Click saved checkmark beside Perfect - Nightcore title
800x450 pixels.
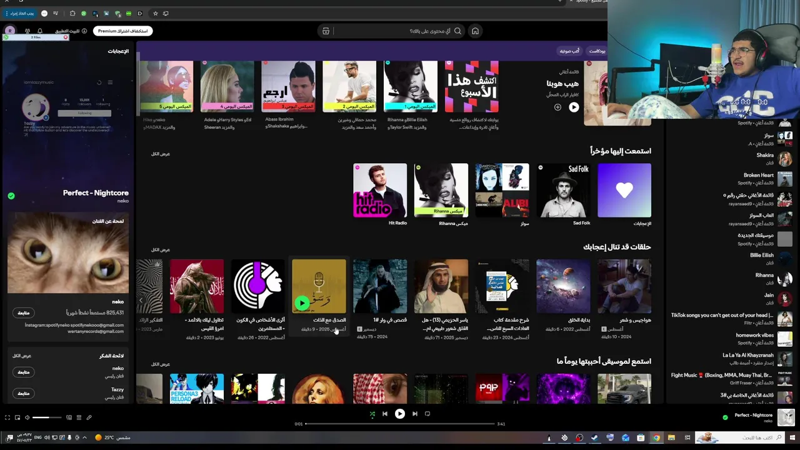pos(11,196)
